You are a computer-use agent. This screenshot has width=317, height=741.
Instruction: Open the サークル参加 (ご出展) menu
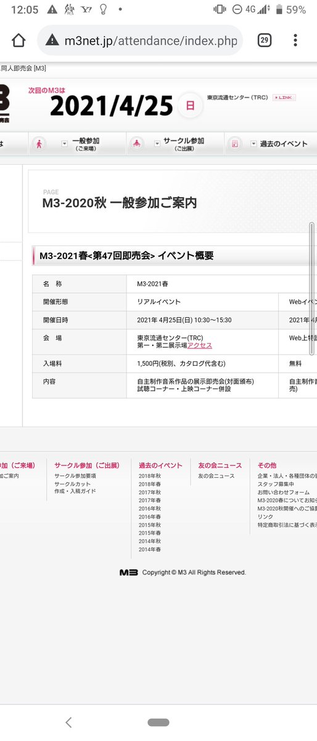(x=184, y=144)
